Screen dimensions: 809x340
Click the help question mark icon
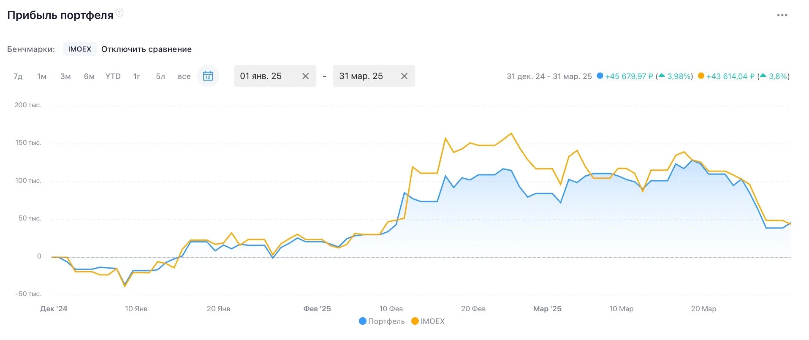tap(119, 13)
